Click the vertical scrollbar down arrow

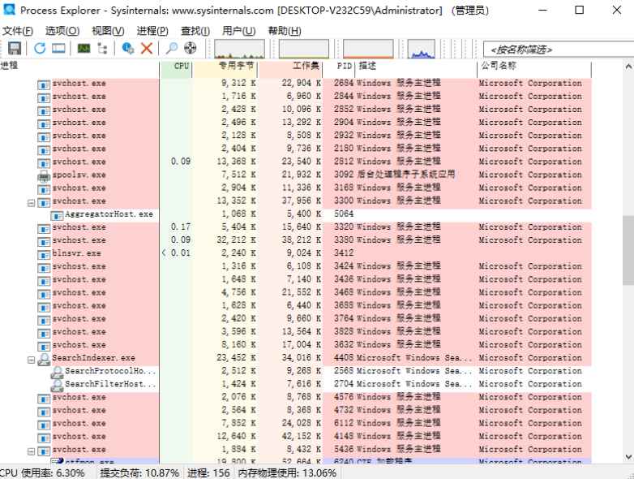(x=628, y=458)
